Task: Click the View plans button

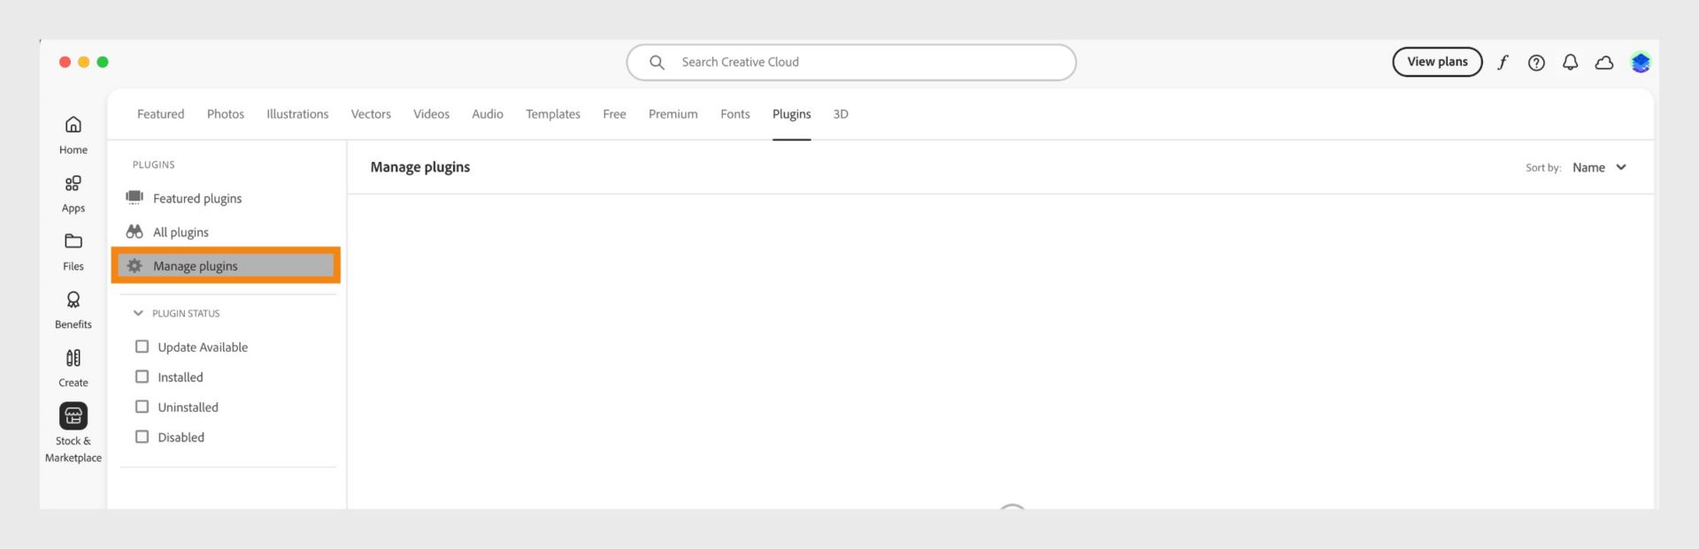Action: (1437, 62)
